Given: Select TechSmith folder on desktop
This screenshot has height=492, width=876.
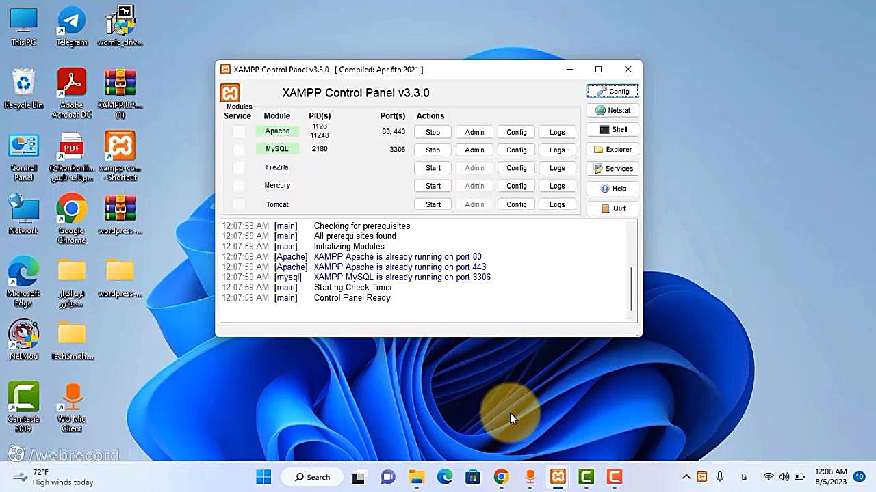Looking at the screenshot, I should coord(72,340).
